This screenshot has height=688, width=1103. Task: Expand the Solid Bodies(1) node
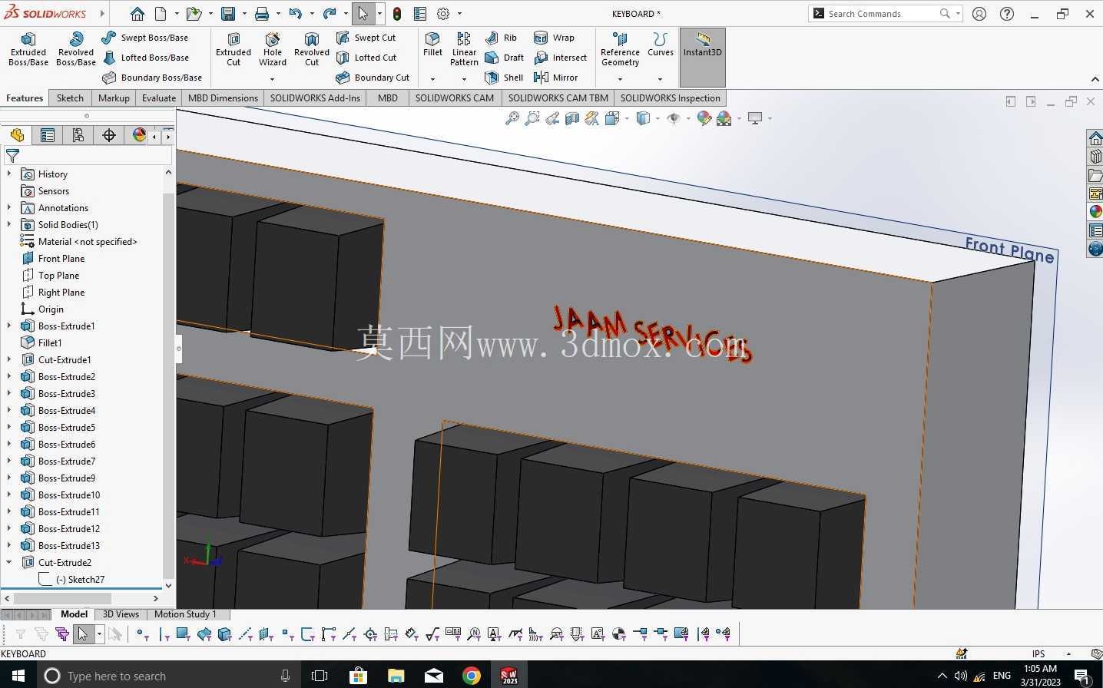point(9,225)
